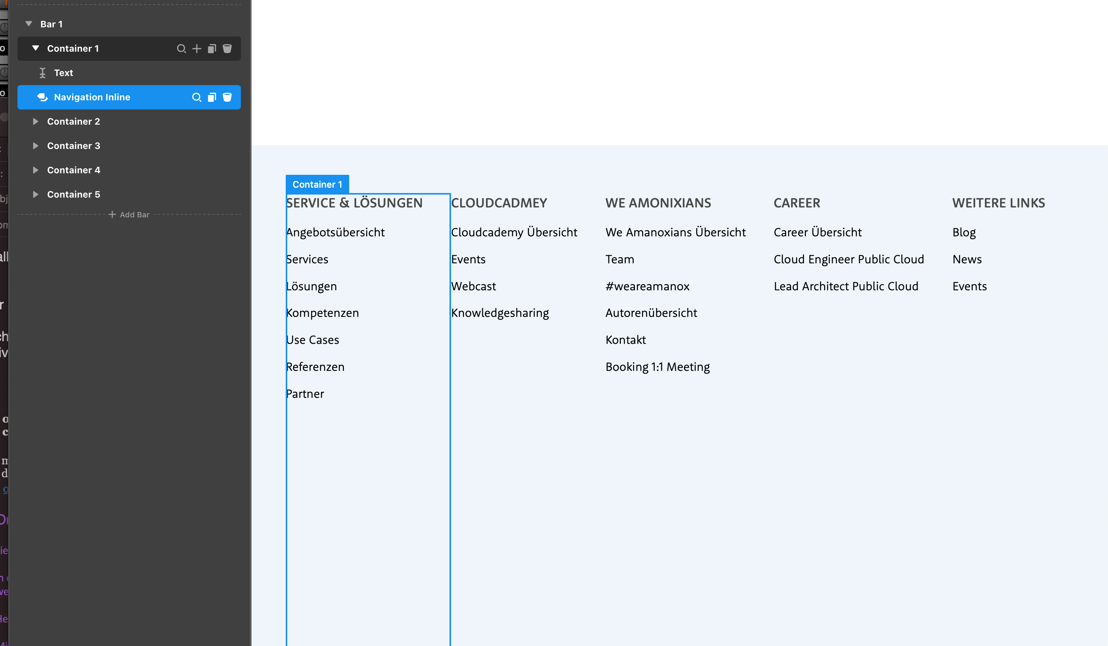Duplicate the Navigation Inline element
1108x646 pixels.
212,97
